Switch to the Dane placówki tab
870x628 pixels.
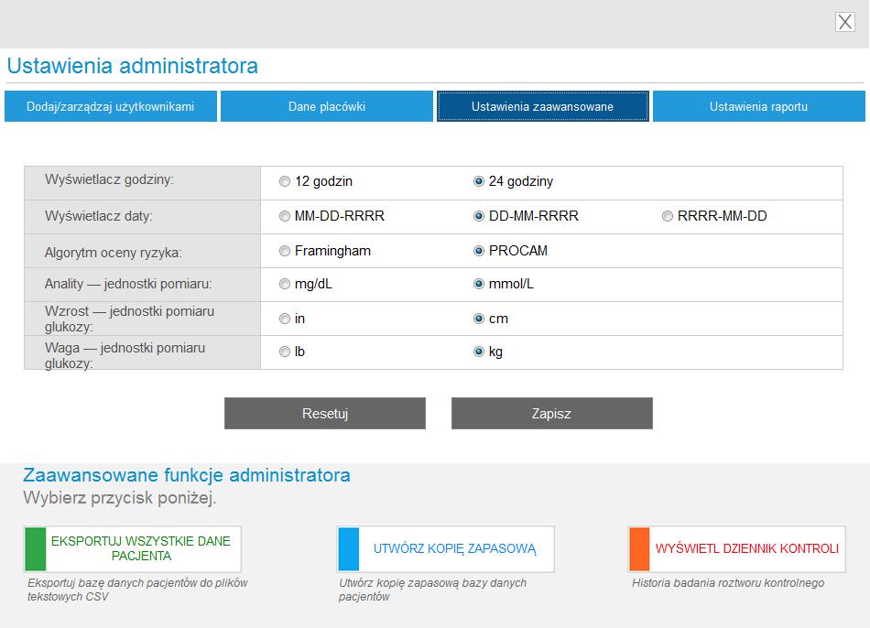click(327, 106)
